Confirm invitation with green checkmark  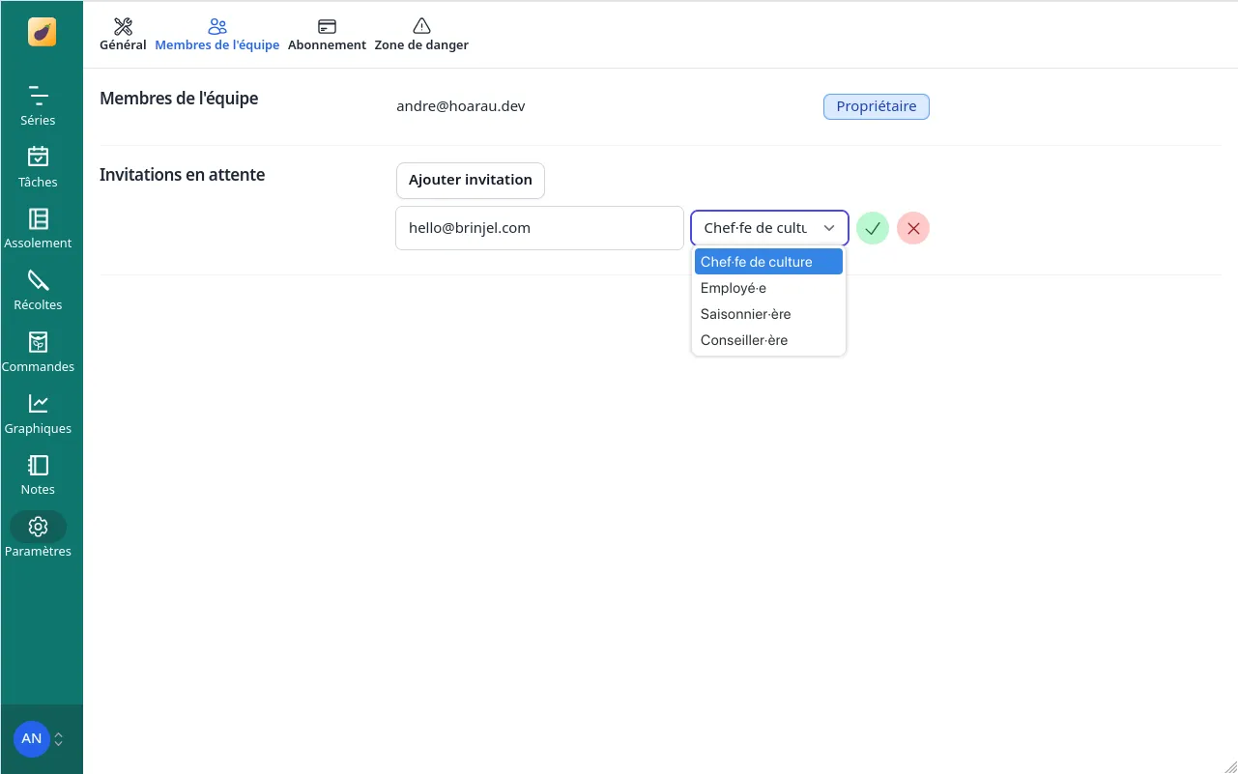point(872,228)
